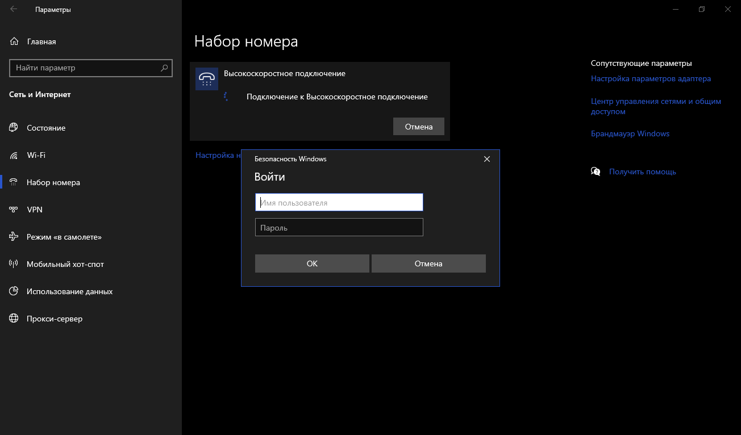Click OK in the sign-in dialog
This screenshot has width=741, height=435.
[x=312, y=263]
